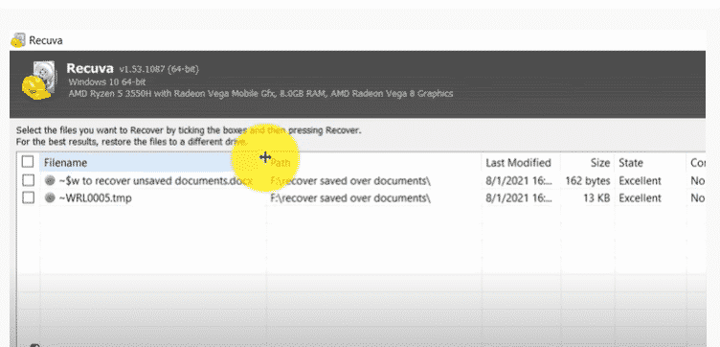This screenshot has height=347, width=720.
Task: Click the Last Modified date of ~WRL0005.tmp
Action: (x=519, y=198)
